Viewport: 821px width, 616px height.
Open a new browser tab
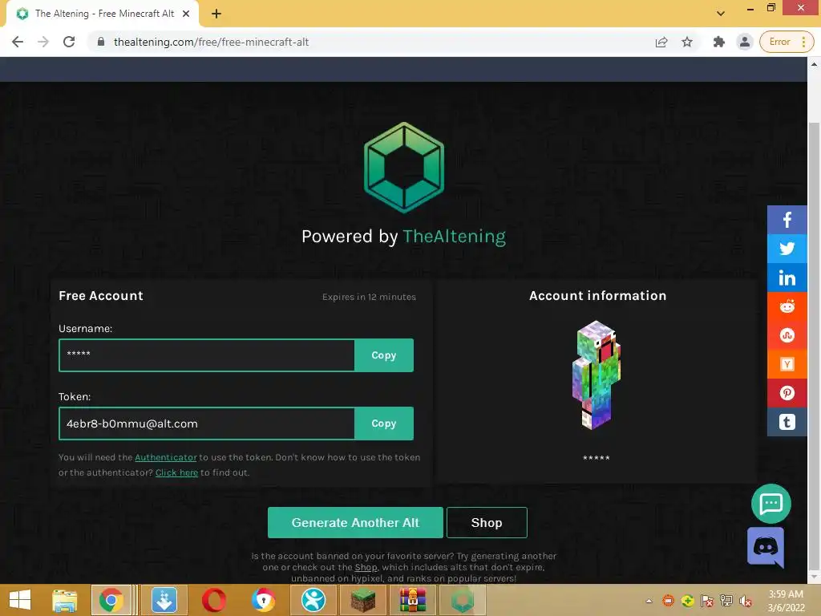pos(216,14)
